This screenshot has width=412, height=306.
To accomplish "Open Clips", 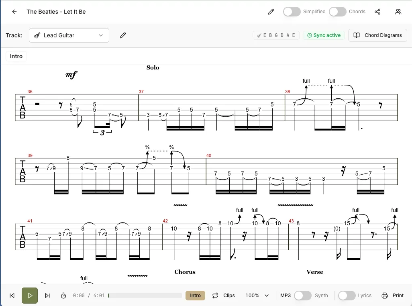I will pyautogui.click(x=229, y=296).
